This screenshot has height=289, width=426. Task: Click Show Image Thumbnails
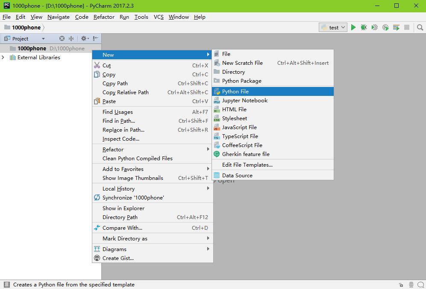(153, 178)
